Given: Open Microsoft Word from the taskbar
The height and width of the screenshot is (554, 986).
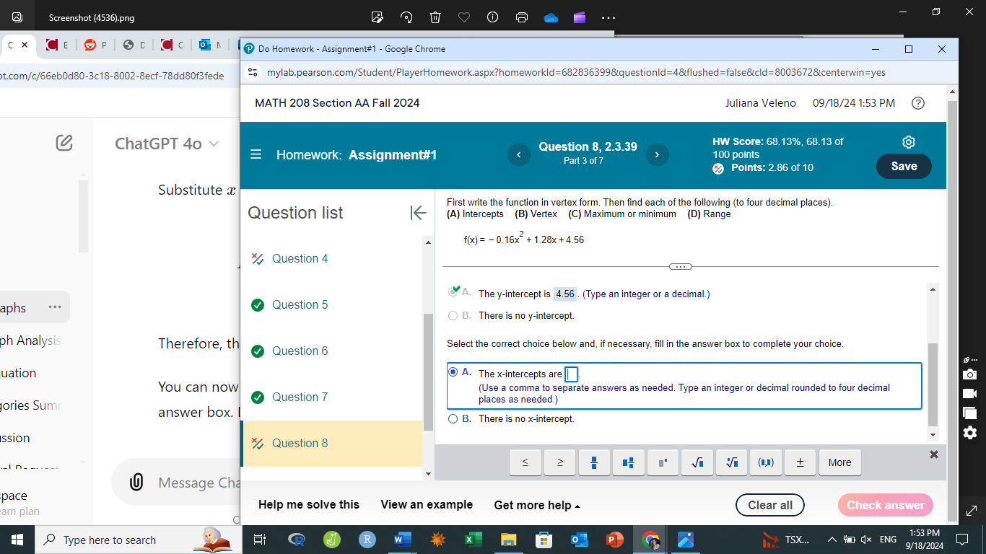Looking at the screenshot, I should coord(402,540).
